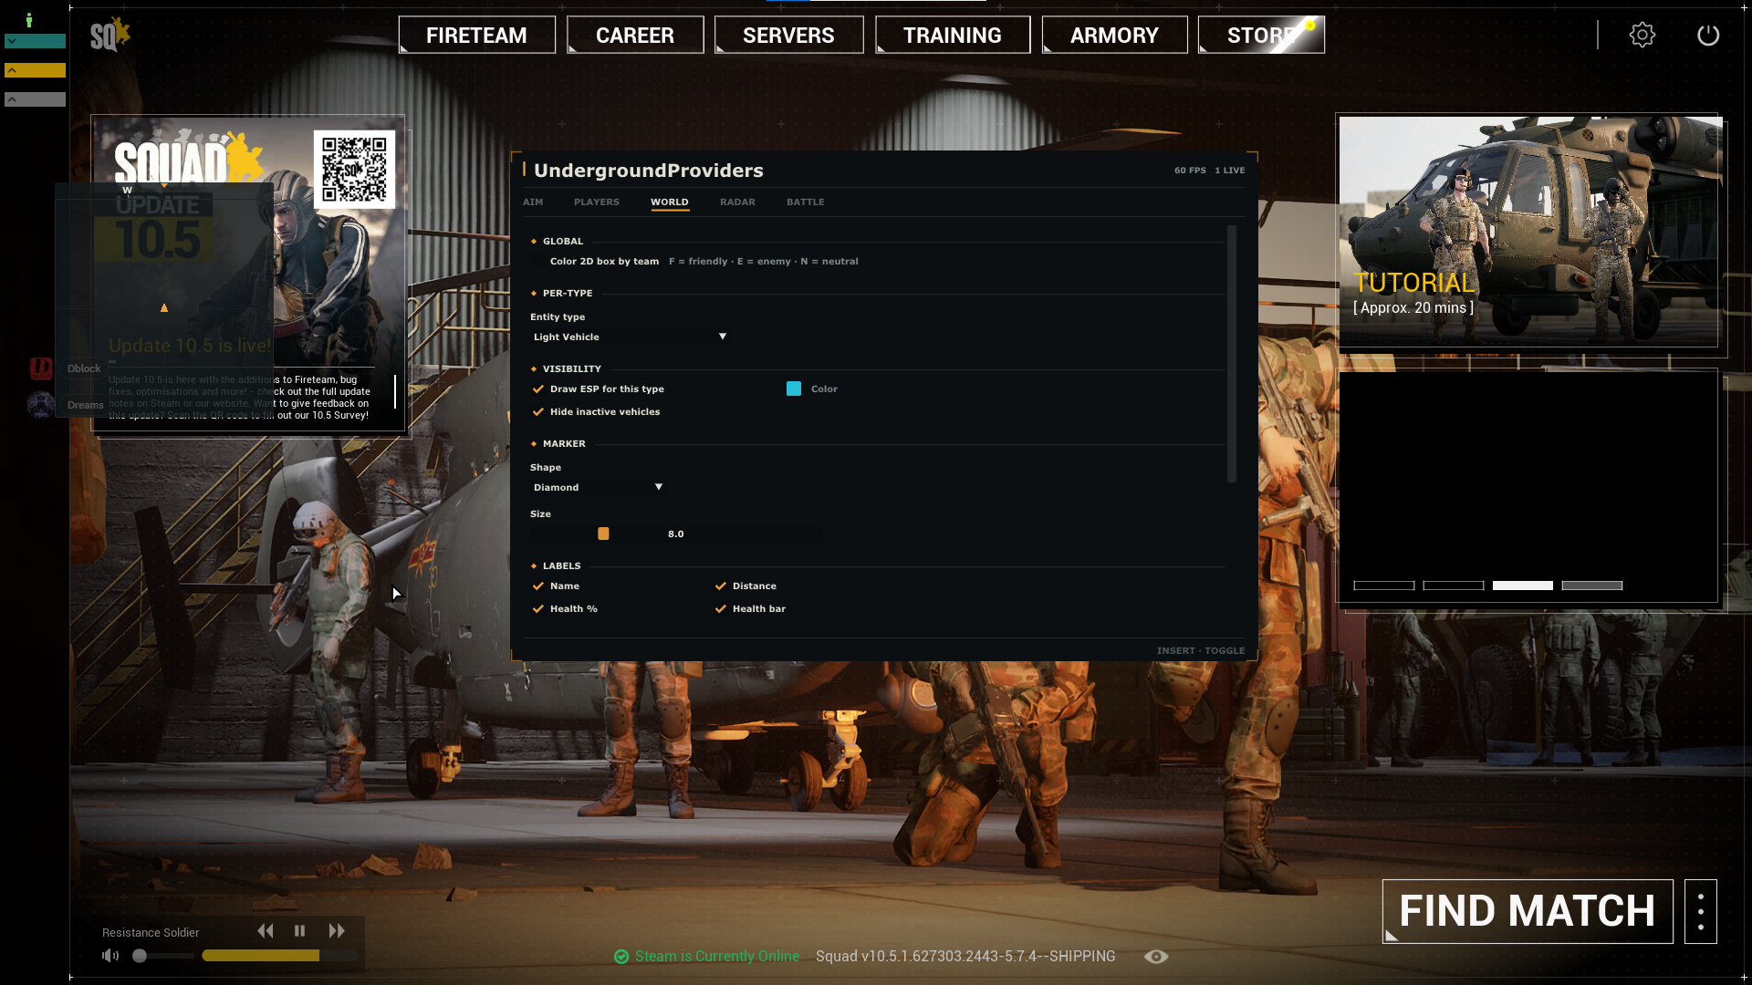This screenshot has width=1752, height=985.
Task: Click the 60 FPS readout
Action: click(x=1190, y=171)
